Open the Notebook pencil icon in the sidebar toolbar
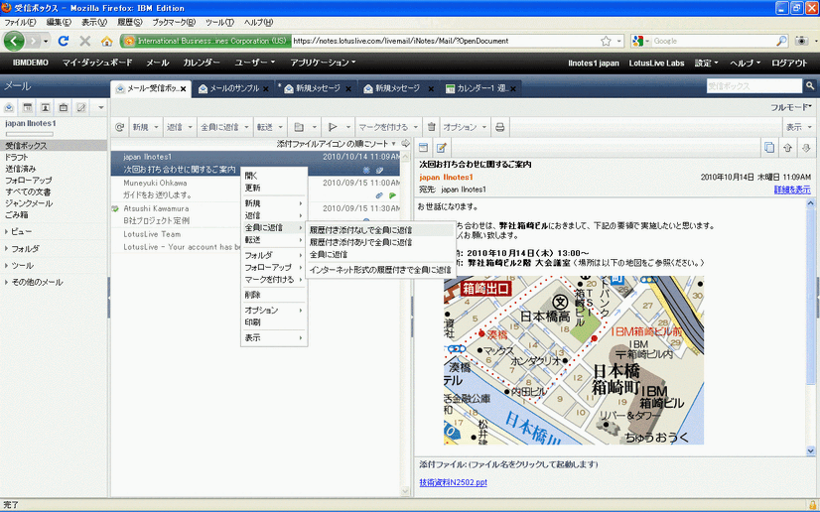The width and height of the screenshot is (820, 512). pyautogui.click(x=81, y=107)
